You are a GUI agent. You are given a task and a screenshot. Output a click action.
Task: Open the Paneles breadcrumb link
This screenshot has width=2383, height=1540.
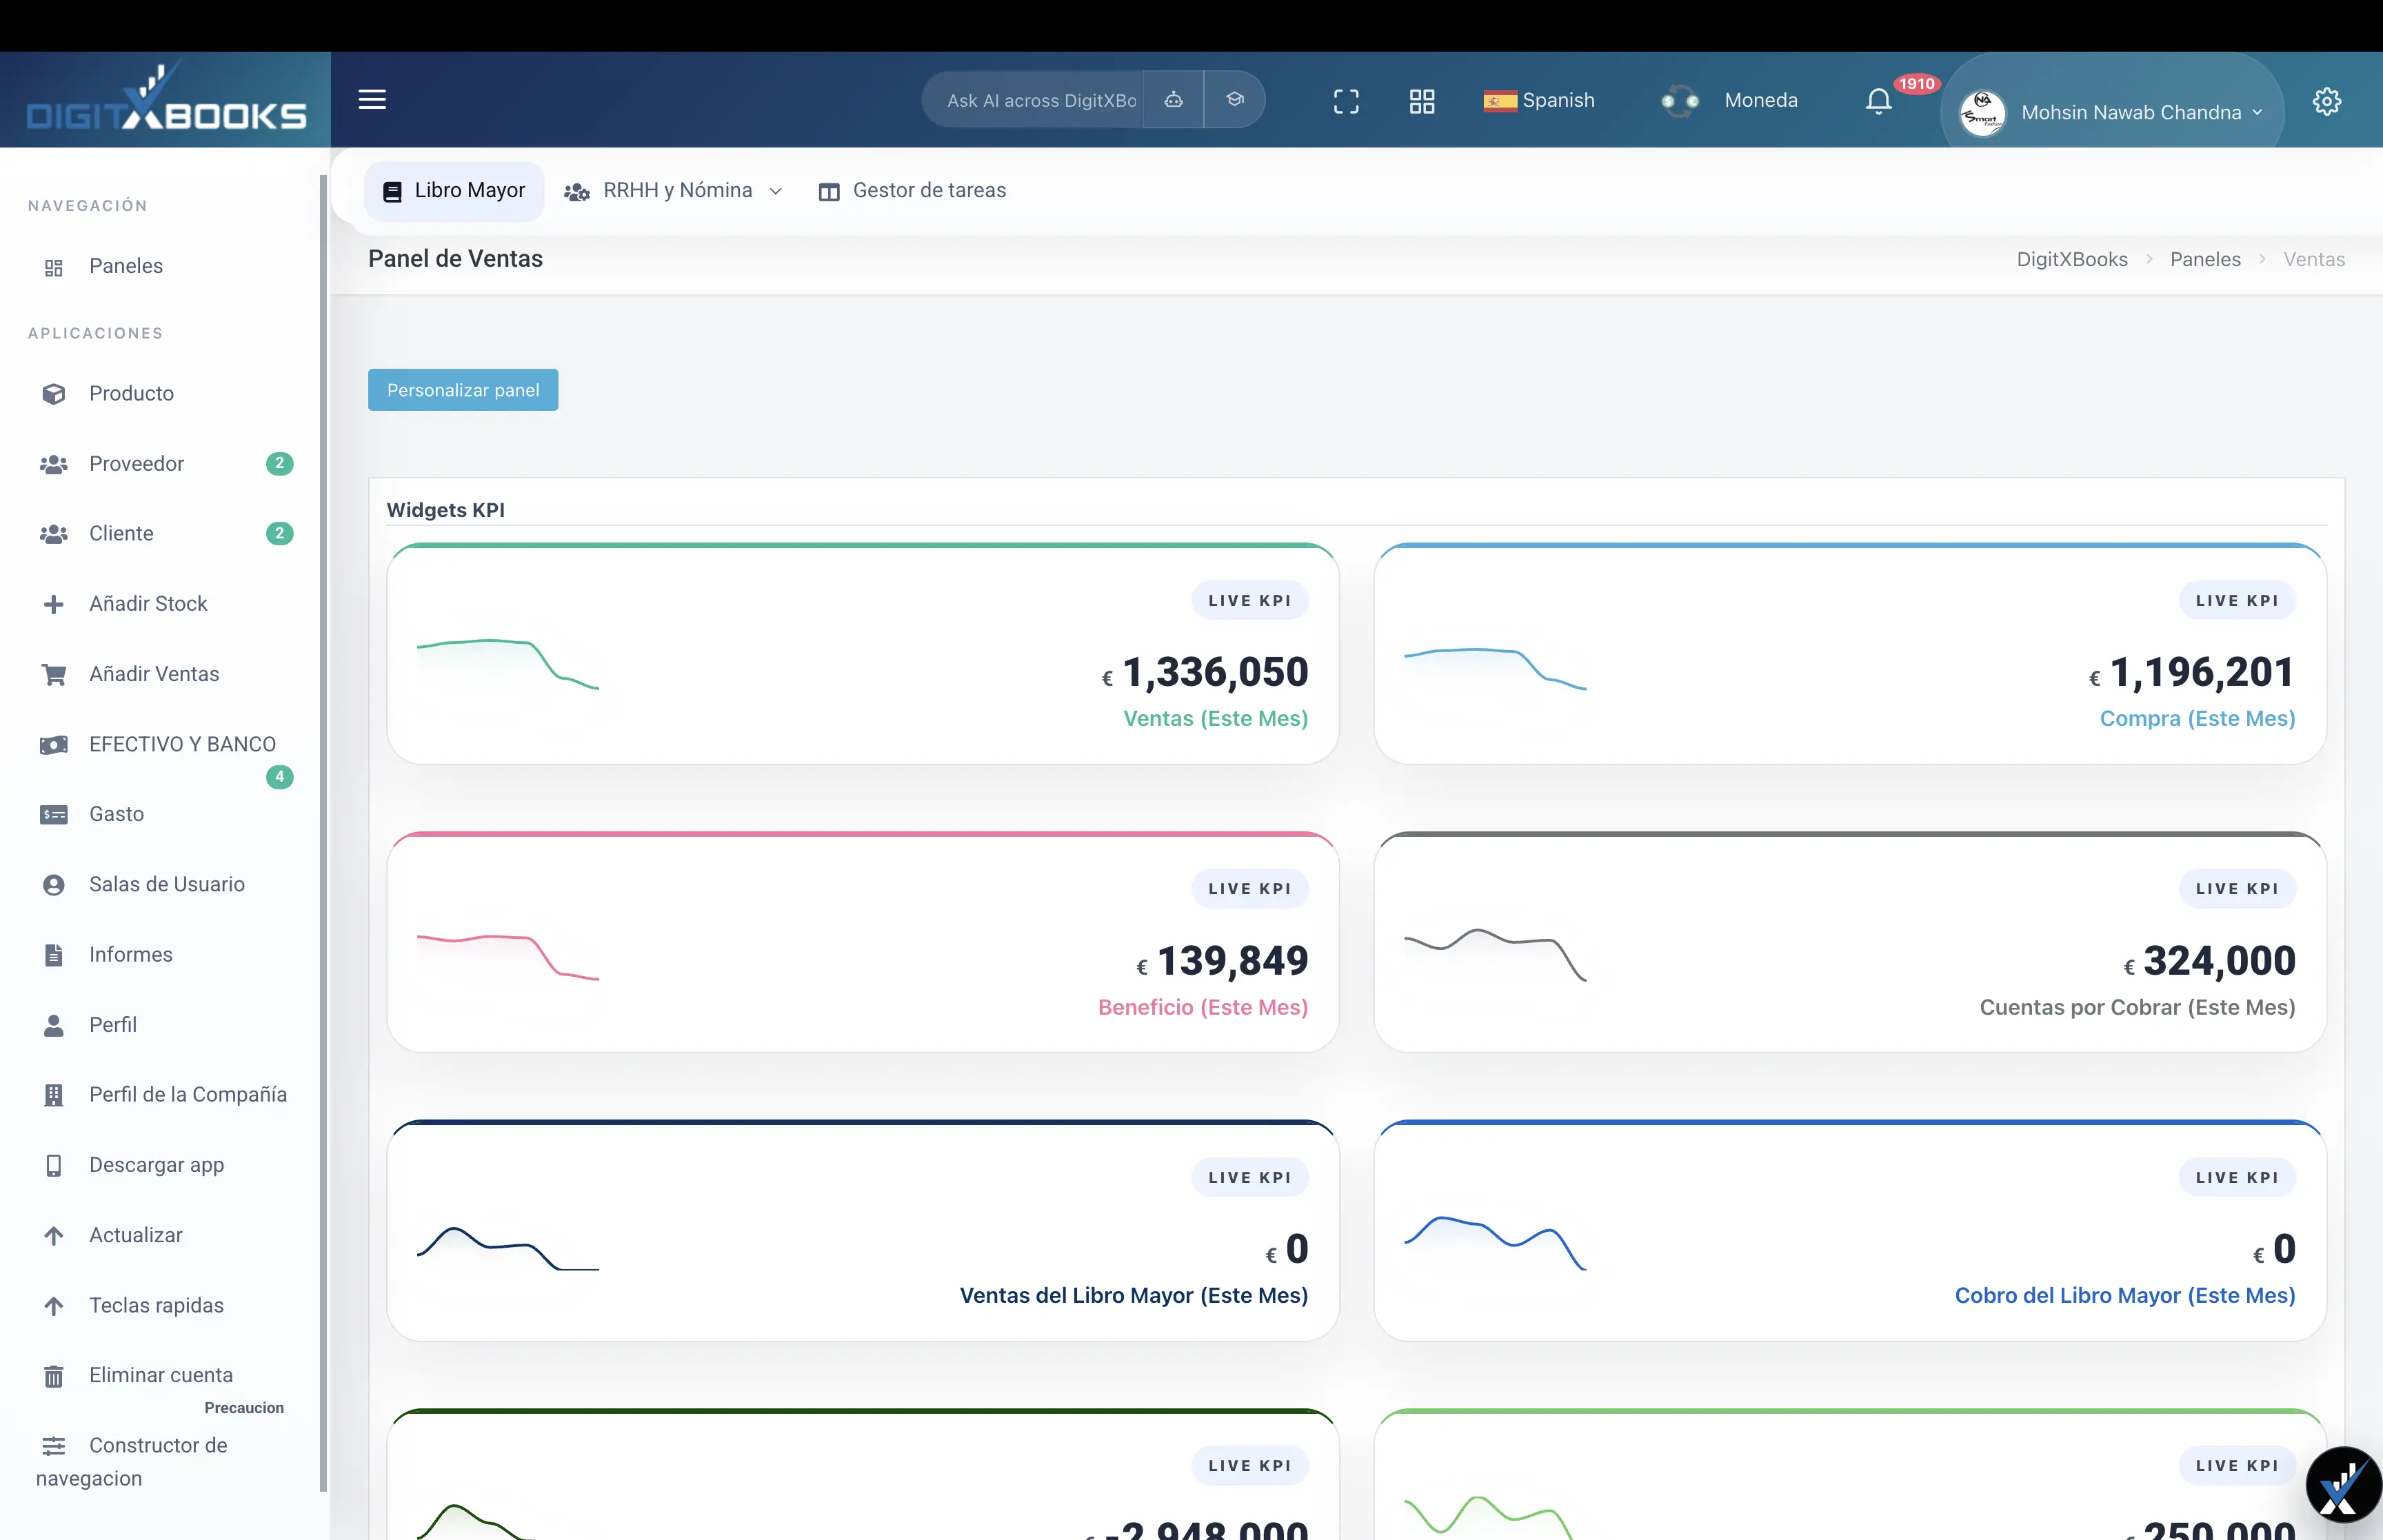click(2205, 258)
